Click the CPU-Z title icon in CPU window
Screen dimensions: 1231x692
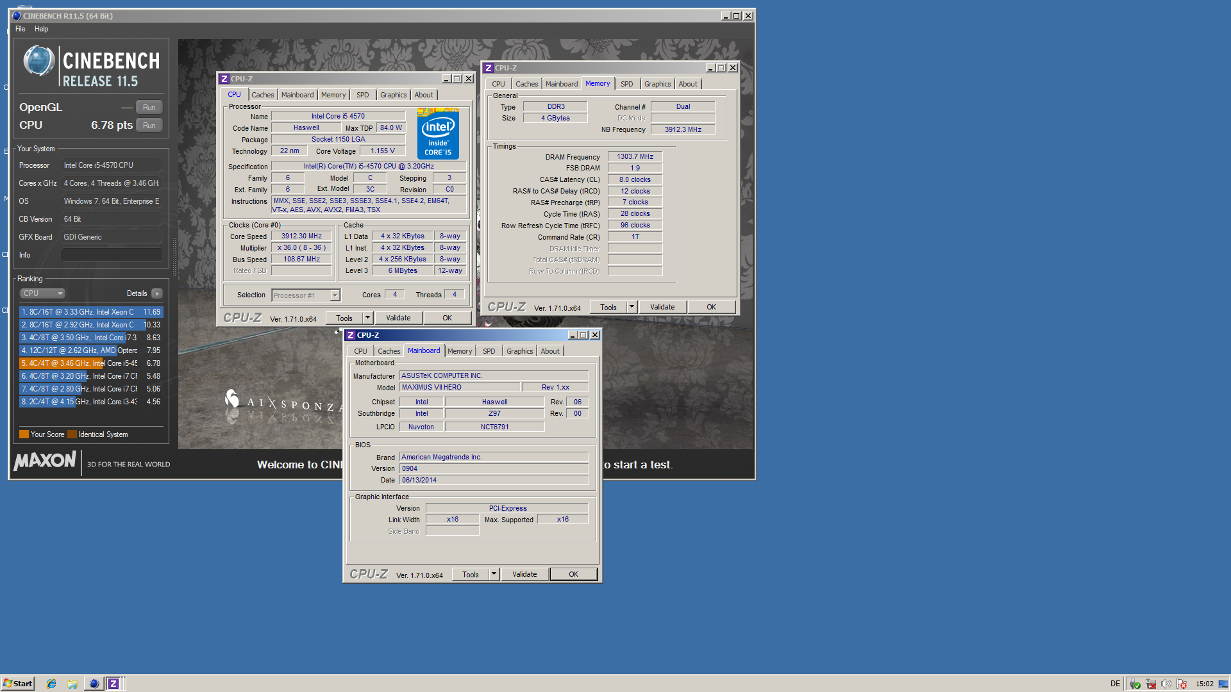pyautogui.click(x=224, y=79)
